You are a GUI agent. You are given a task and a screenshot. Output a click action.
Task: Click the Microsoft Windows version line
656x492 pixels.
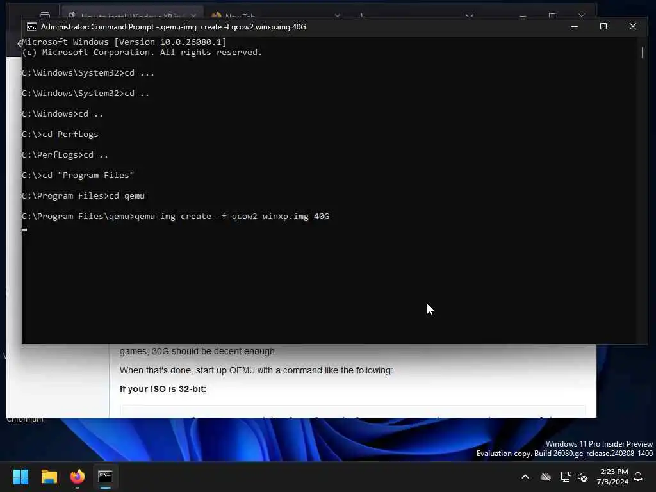point(124,42)
